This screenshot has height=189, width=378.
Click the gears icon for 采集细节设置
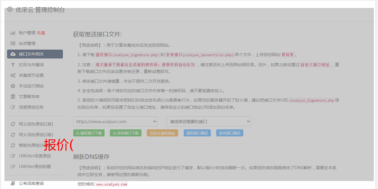(13, 75)
